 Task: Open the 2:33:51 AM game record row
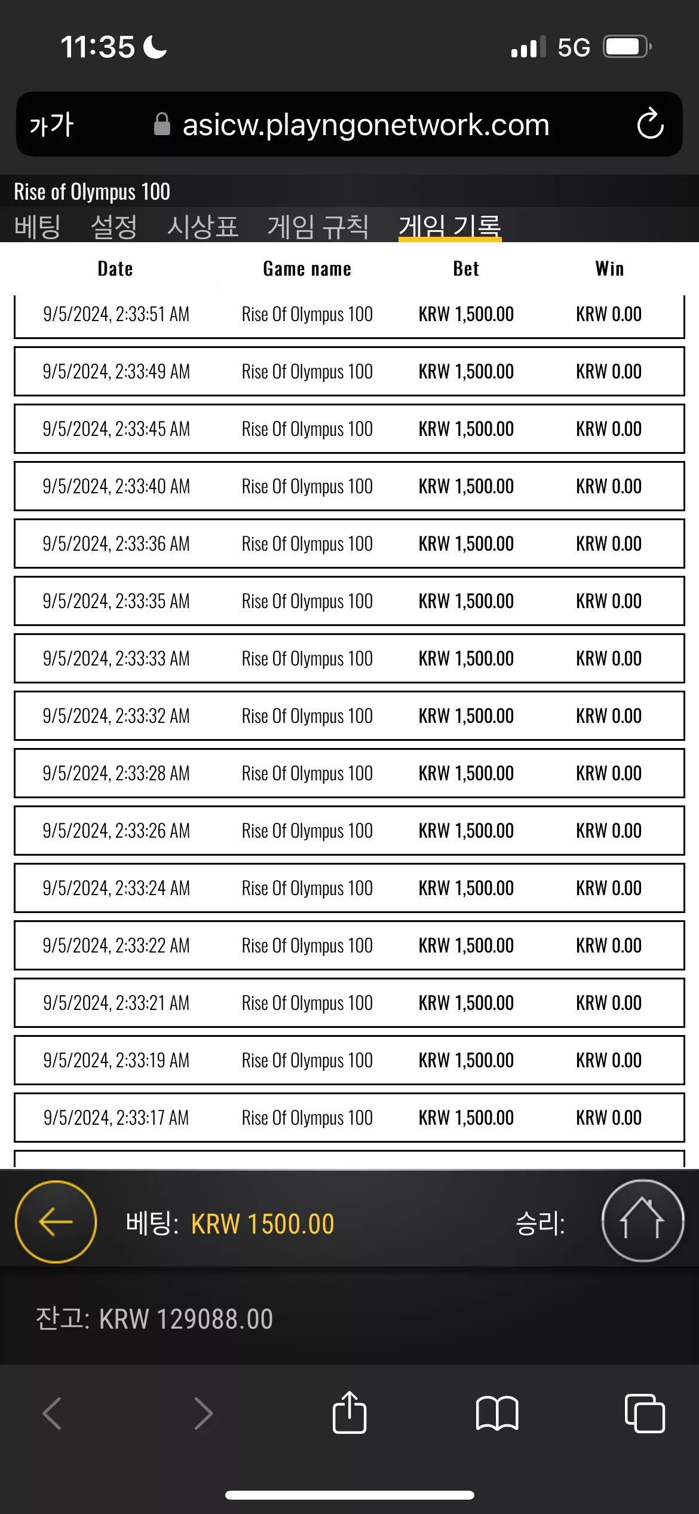coord(349,315)
